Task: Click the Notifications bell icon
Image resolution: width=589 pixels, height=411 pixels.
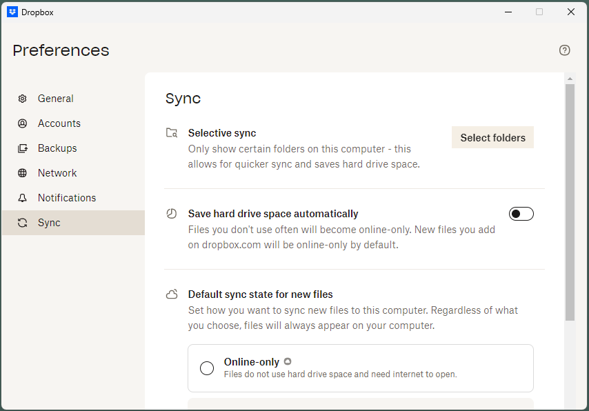Action: pos(23,198)
